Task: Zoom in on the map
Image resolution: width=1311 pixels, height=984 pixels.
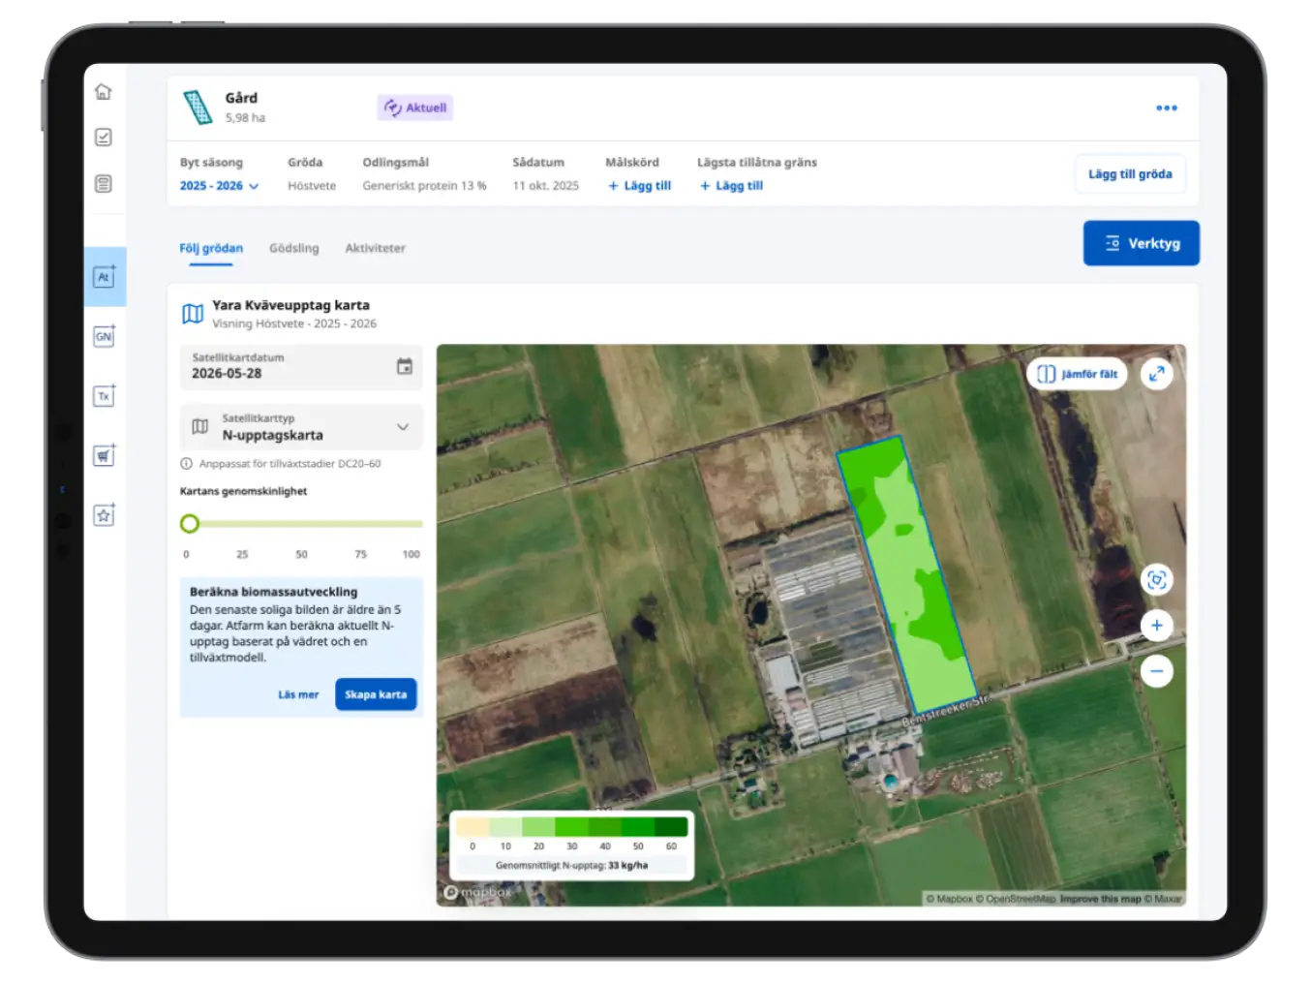Action: click(1156, 626)
